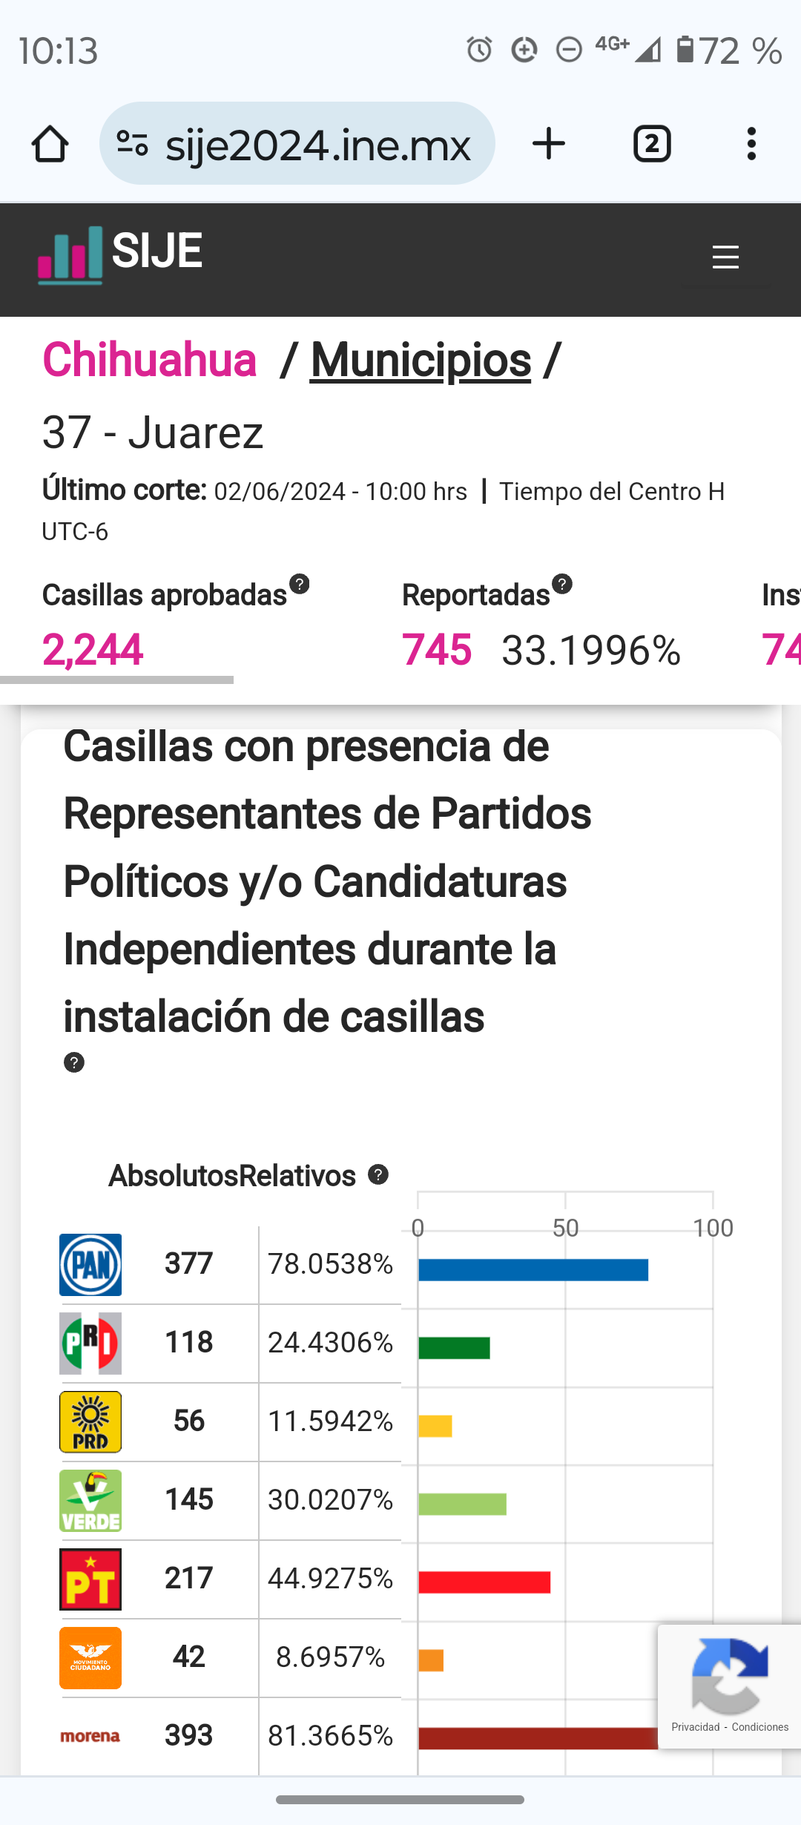The height and width of the screenshot is (1825, 801).
Task: Open help icon below the chart title
Action: (x=74, y=1062)
